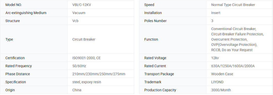This screenshot has height=95, width=273.
Task: Select the Insert installation value
Action: (216, 13)
